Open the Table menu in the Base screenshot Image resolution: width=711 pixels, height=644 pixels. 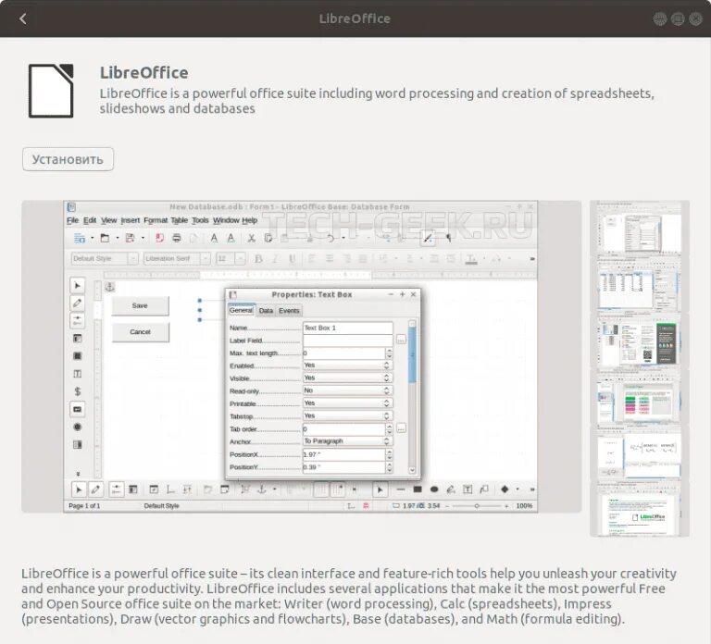[179, 220]
